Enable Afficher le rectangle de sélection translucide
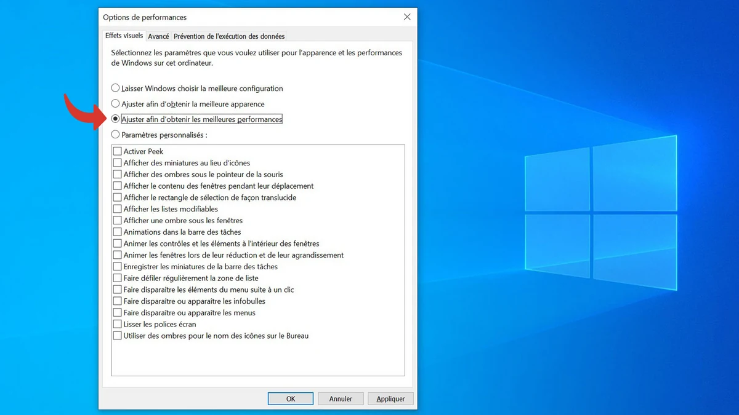Viewport: 739px width, 415px height. tap(117, 197)
